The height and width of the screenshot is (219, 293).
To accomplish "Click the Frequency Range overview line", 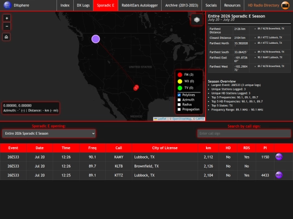I will (x=237, y=110).
